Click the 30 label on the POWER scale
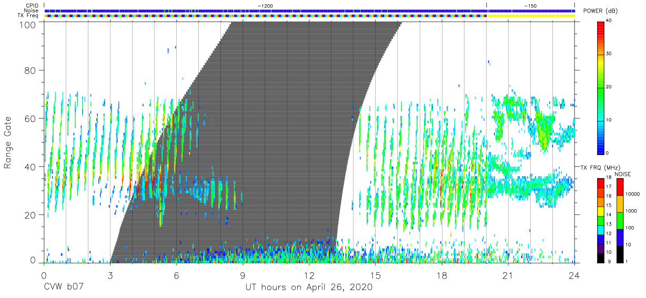 pos(609,54)
